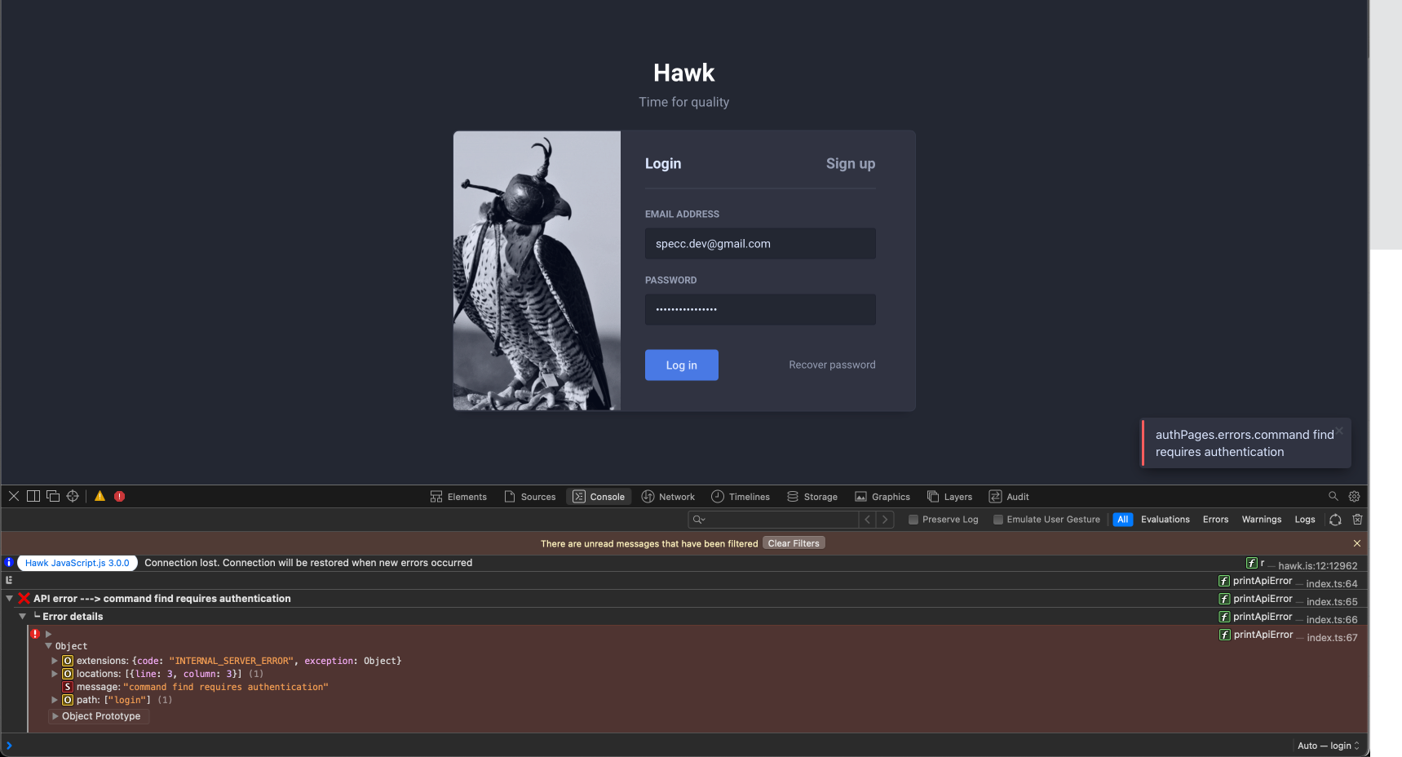1402x757 pixels.
Task: Clear console messages with the trash icon
Action: [1357, 520]
